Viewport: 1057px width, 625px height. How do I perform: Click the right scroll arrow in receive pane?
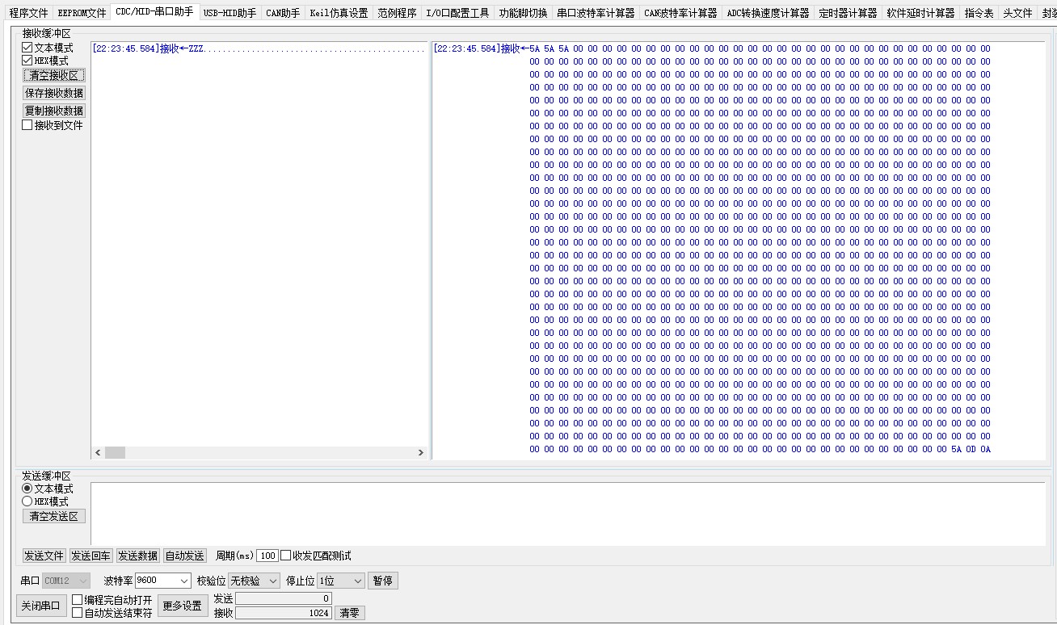coord(420,453)
